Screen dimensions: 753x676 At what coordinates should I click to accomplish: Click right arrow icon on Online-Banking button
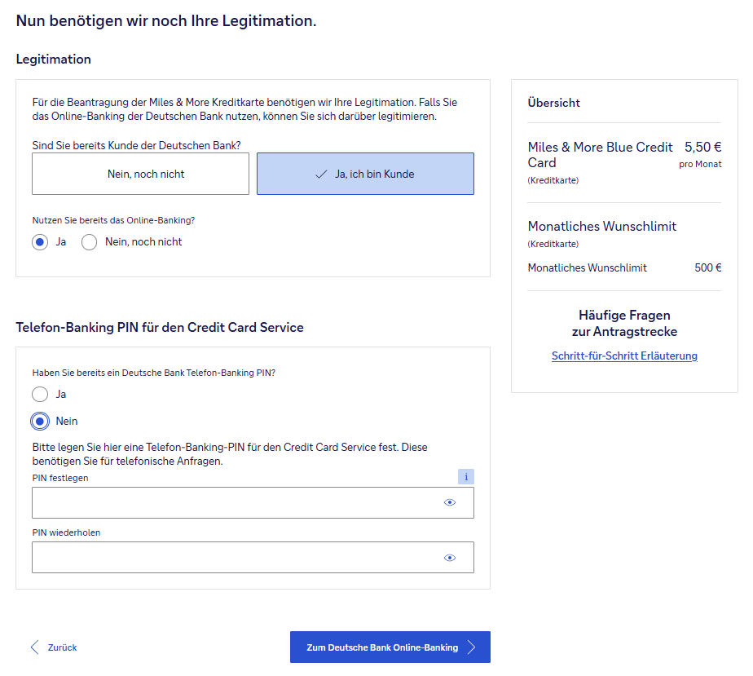pos(472,647)
